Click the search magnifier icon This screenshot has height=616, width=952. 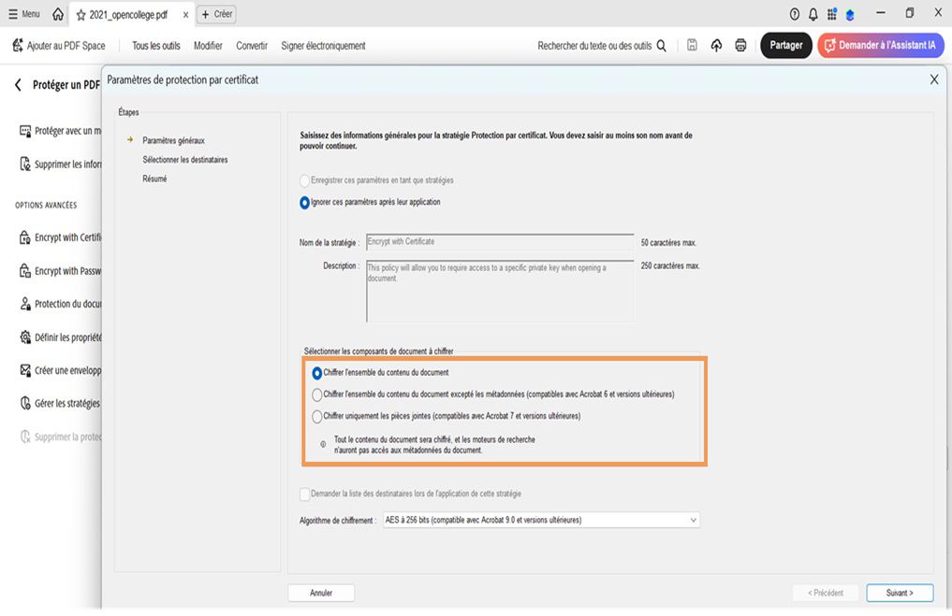(662, 46)
